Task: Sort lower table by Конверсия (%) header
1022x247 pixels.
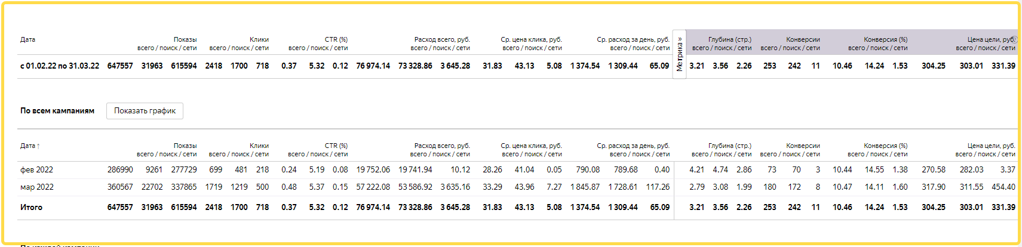Action: 885,146
